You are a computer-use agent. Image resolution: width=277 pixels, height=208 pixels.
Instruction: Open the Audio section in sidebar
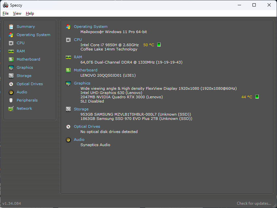[x=22, y=92]
